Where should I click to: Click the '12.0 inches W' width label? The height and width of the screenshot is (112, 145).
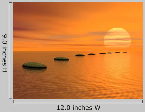(79, 108)
